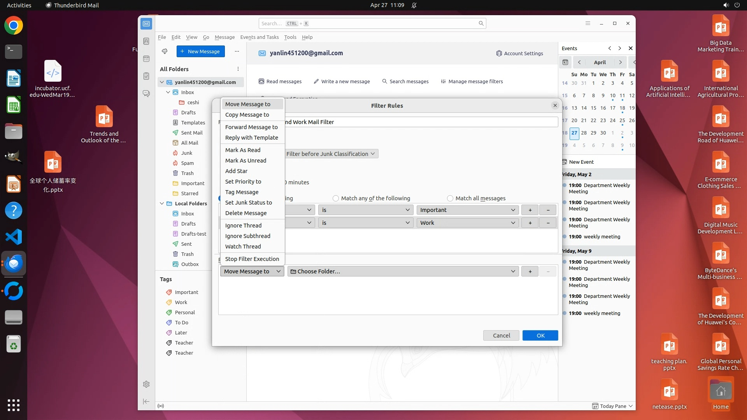Screen dimensions: 747x420
Task: Choose Copy Message to action
Action: point(247,115)
